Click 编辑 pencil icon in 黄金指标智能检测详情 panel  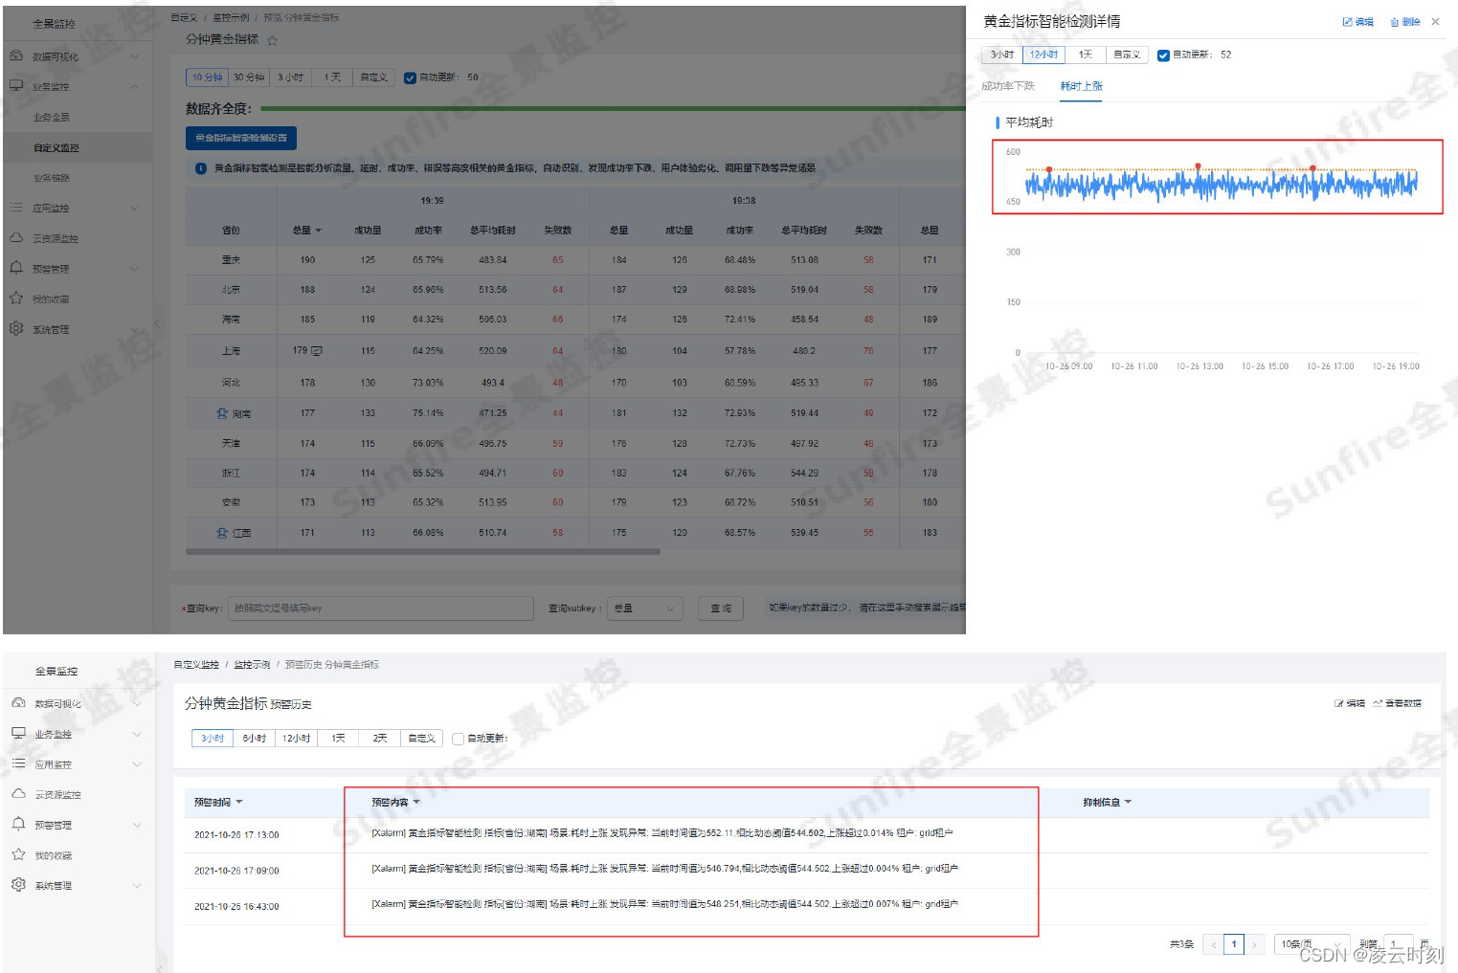click(x=1347, y=22)
